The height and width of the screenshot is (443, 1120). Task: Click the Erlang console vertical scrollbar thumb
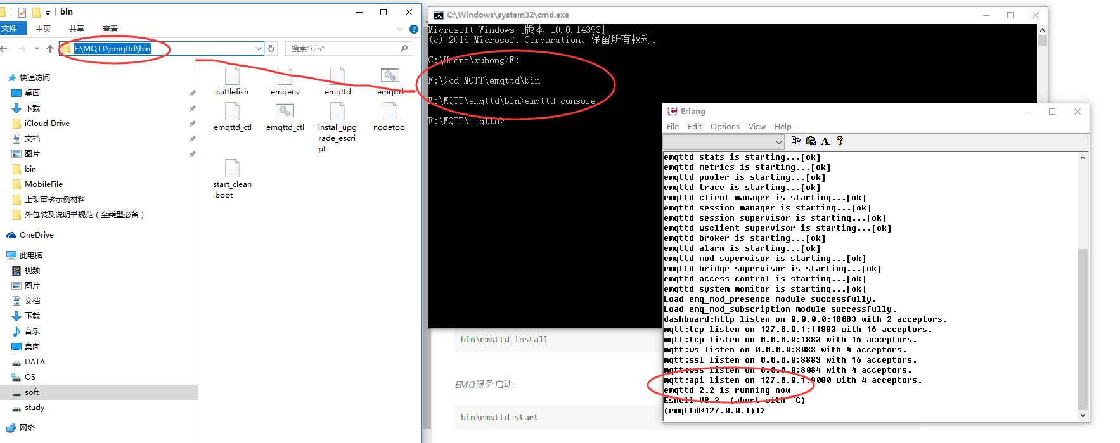click(x=1083, y=328)
